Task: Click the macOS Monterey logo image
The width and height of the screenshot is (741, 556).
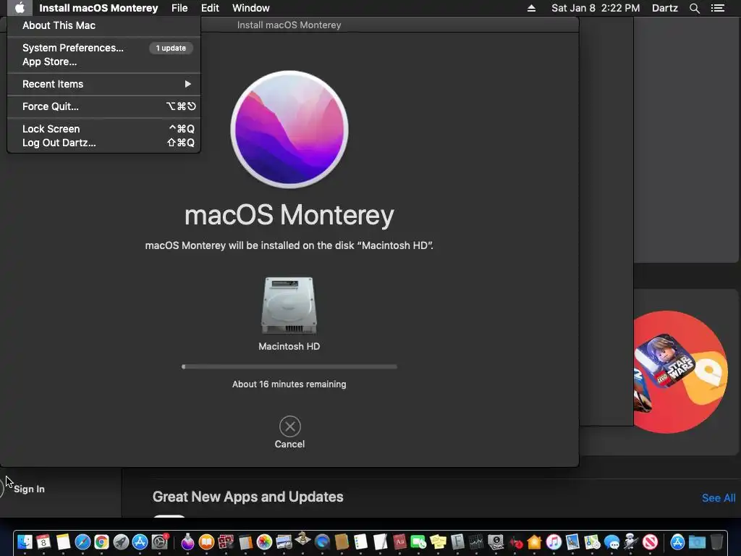Action: (289, 129)
